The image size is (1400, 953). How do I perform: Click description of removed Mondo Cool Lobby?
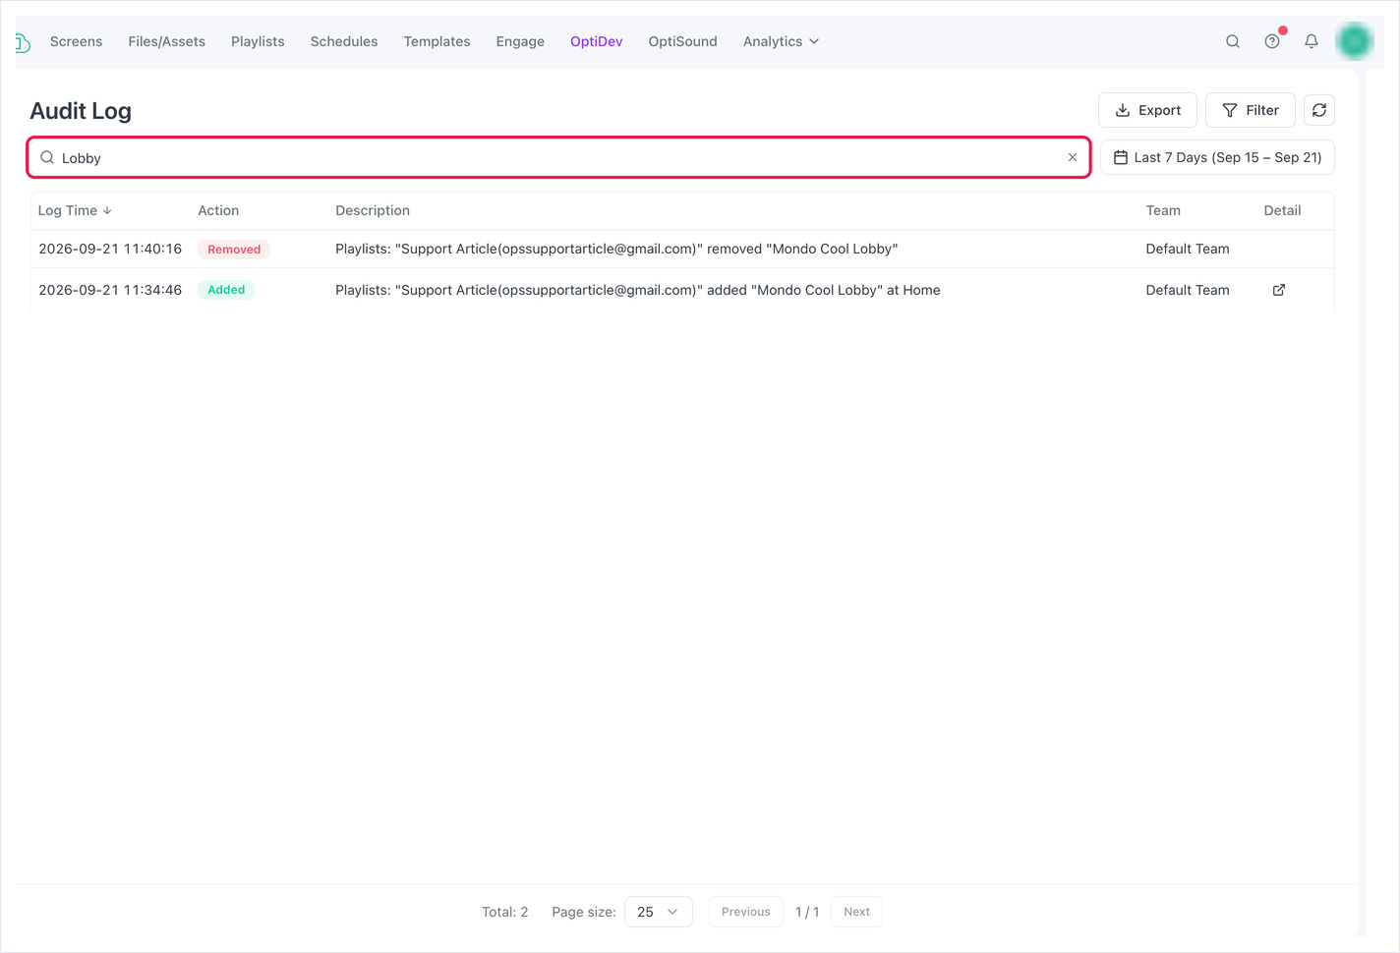[616, 249]
